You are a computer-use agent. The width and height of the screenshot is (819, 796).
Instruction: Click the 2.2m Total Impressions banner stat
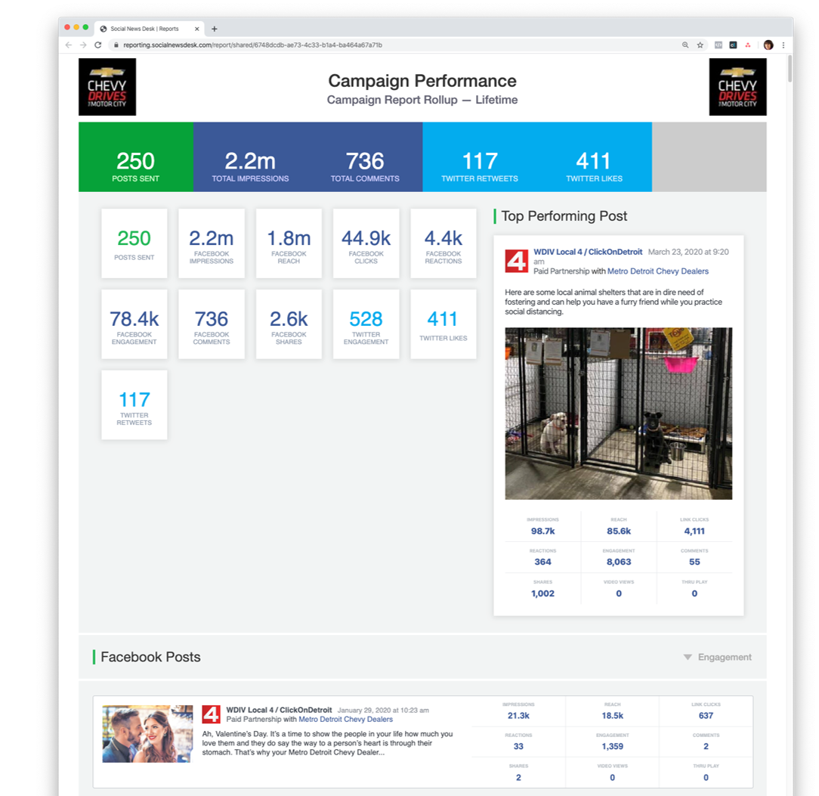[x=250, y=166]
